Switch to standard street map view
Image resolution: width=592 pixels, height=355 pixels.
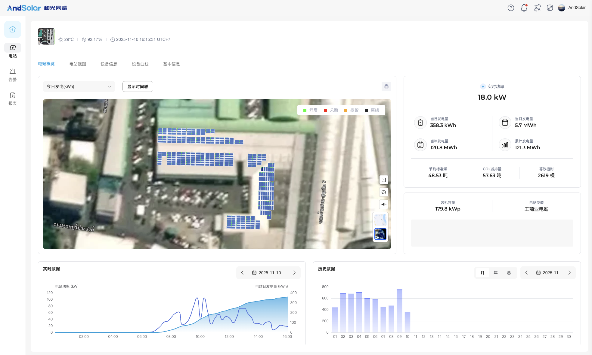pos(380,220)
